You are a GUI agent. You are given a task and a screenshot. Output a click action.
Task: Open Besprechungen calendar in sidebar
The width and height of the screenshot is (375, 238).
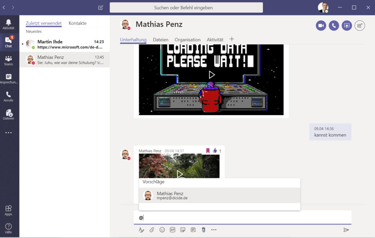8,78
